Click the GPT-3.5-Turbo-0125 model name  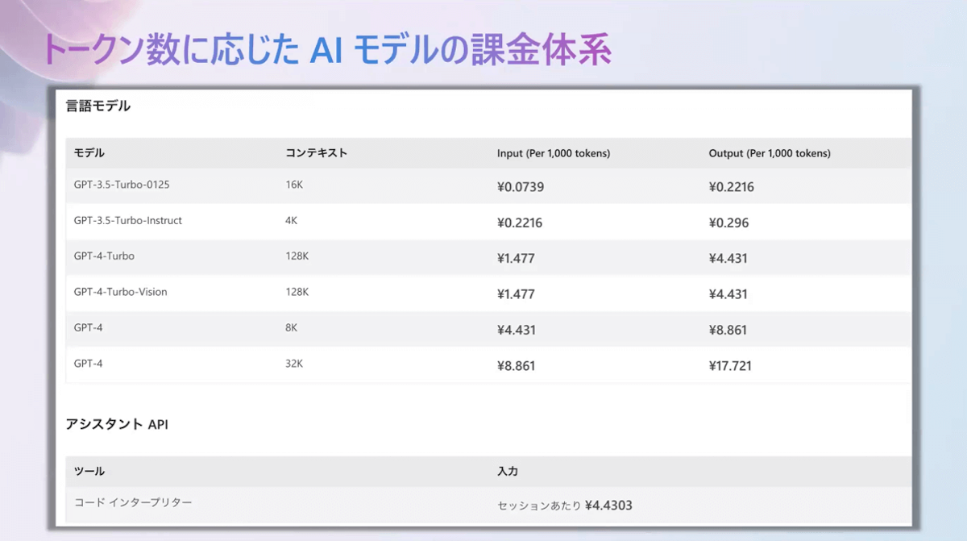[x=122, y=185]
